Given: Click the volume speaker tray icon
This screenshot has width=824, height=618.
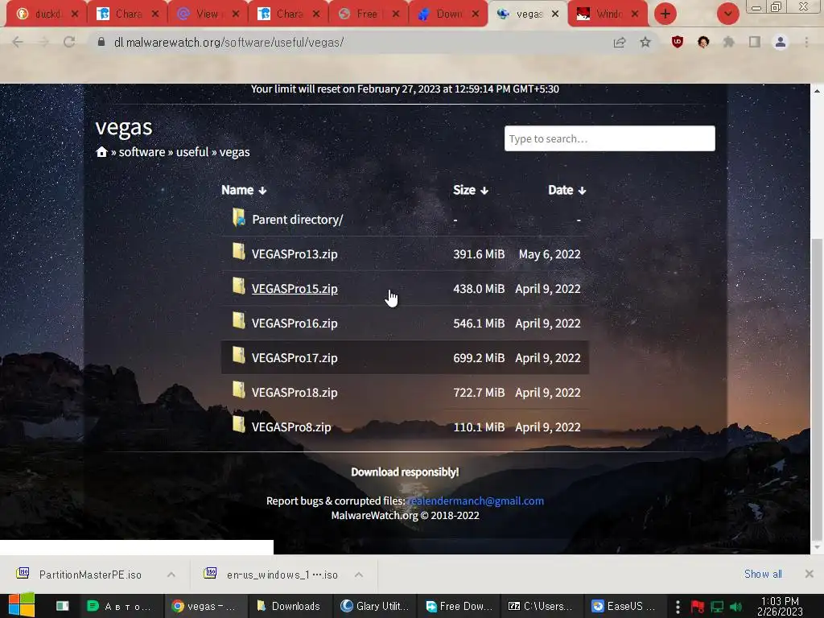Looking at the screenshot, I should [x=735, y=607].
